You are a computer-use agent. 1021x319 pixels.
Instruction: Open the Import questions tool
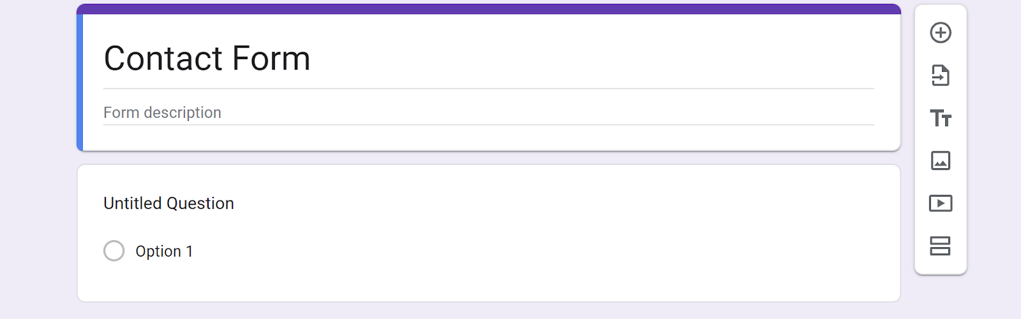click(941, 76)
